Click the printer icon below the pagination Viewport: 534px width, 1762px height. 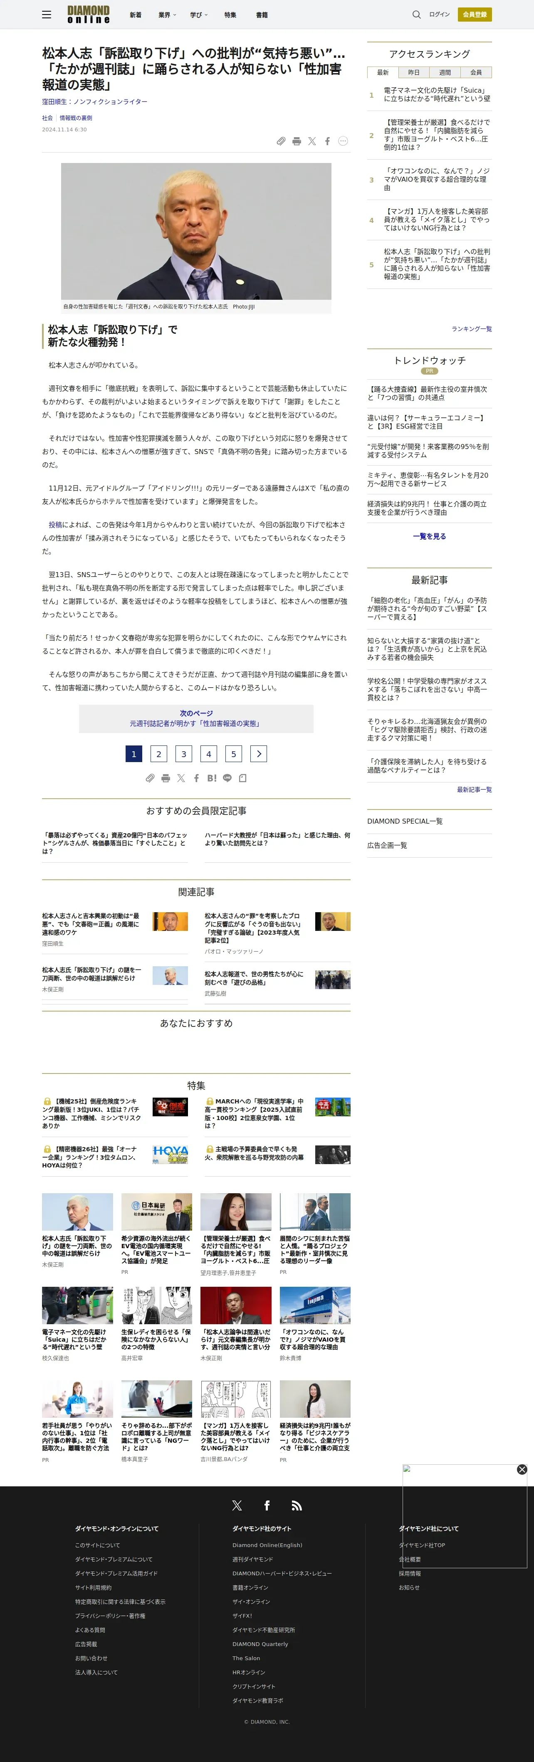pyautogui.click(x=166, y=778)
